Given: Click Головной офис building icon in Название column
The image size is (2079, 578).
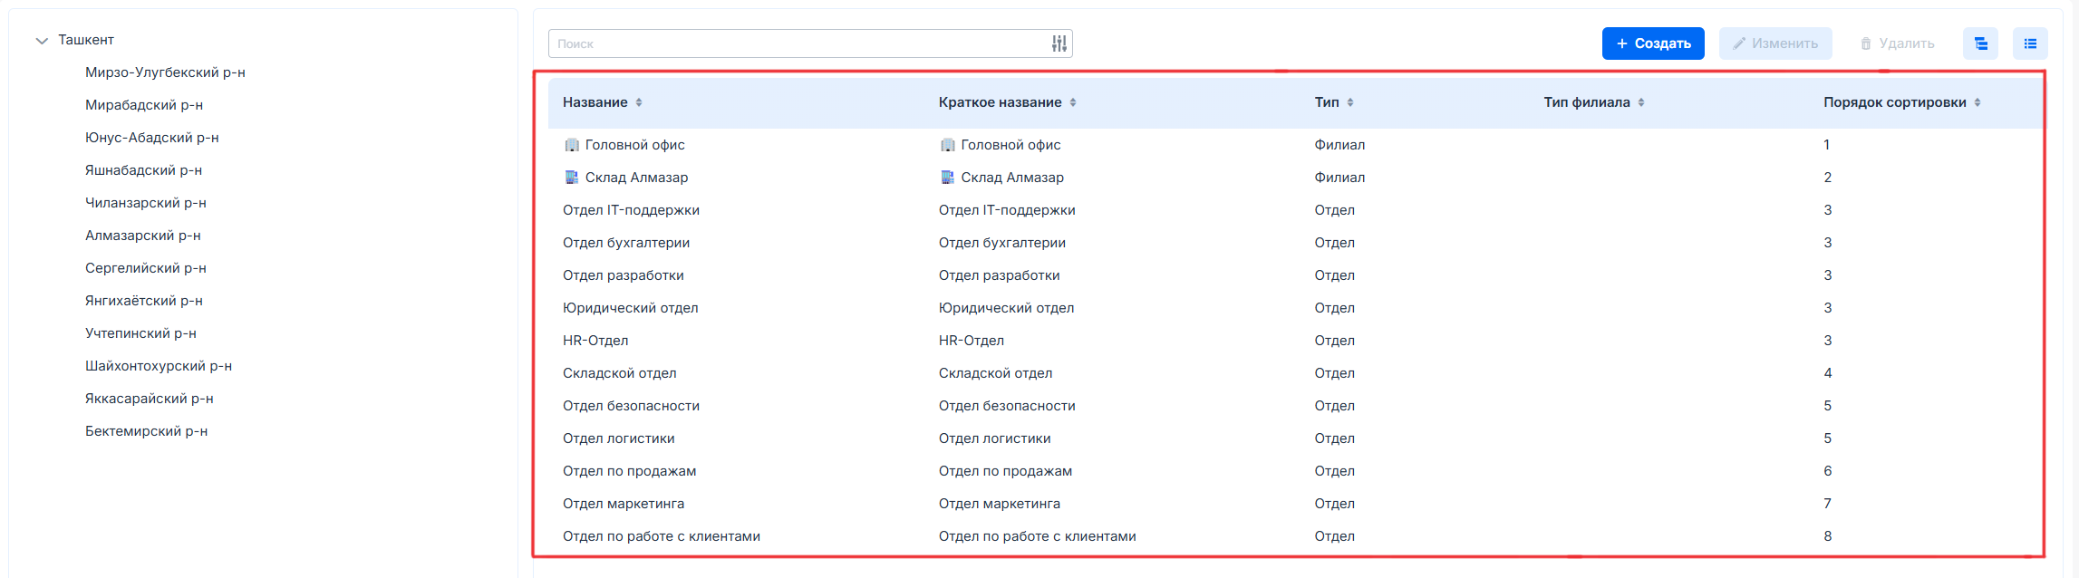Looking at the screenshot, I should click(572, 145).
